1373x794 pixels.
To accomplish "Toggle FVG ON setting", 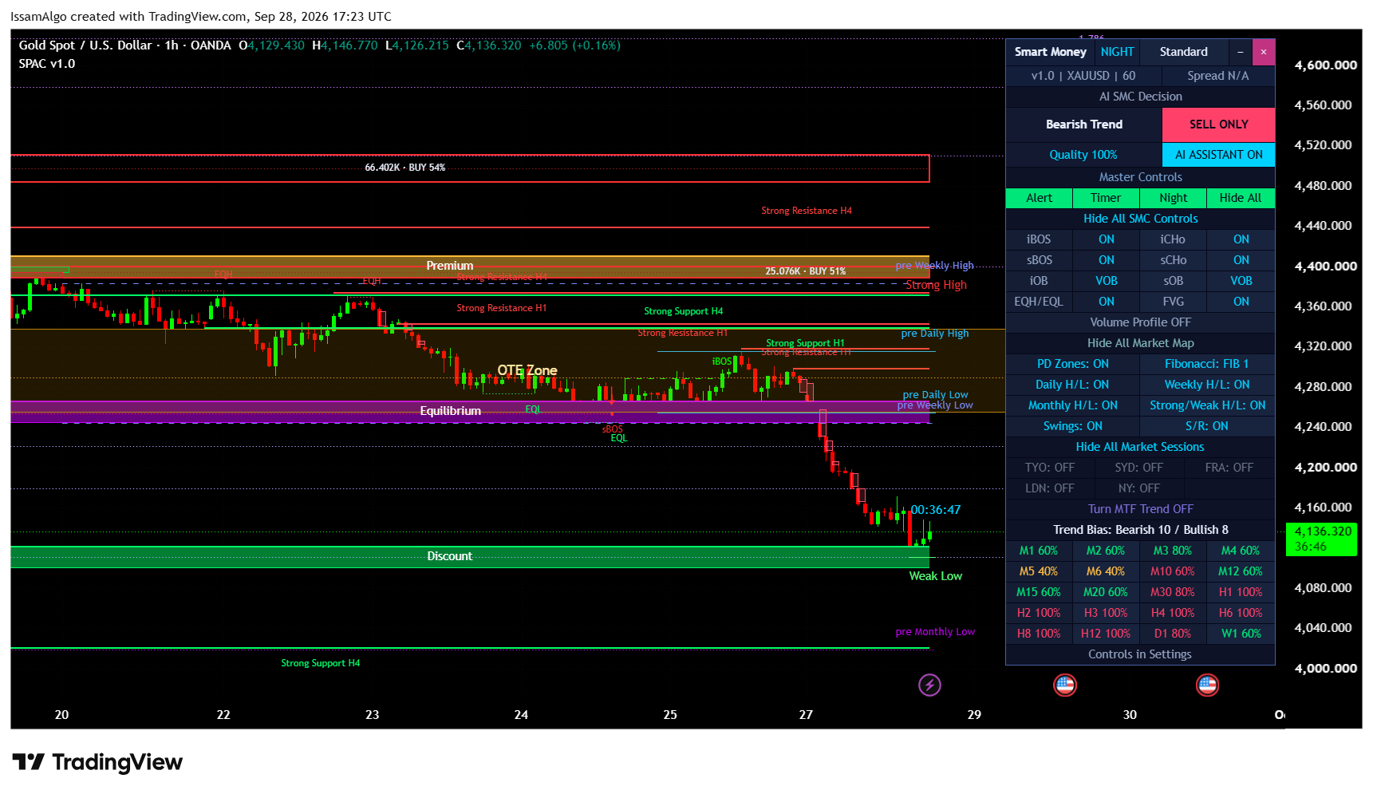I will tap(1241, 302).
